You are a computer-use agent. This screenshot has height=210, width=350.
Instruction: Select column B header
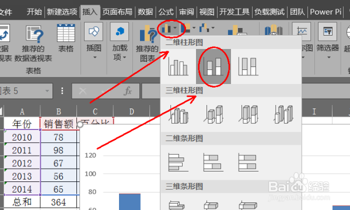58,111
